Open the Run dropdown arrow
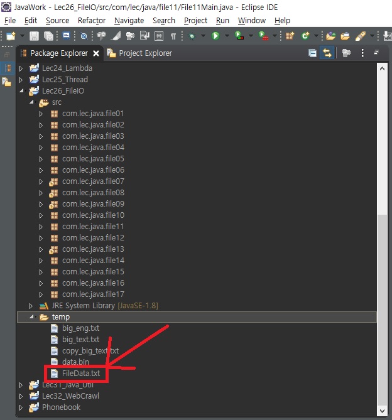392x420 pixels. click(x=227, y=36)
